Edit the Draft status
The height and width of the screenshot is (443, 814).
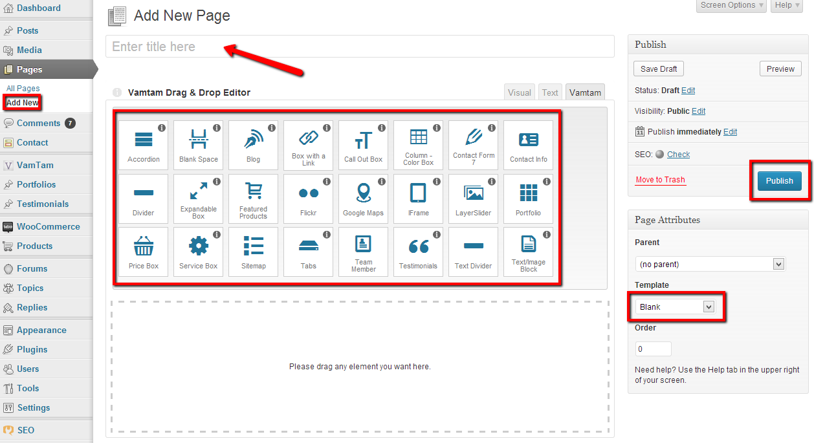[x=688, y=91]
